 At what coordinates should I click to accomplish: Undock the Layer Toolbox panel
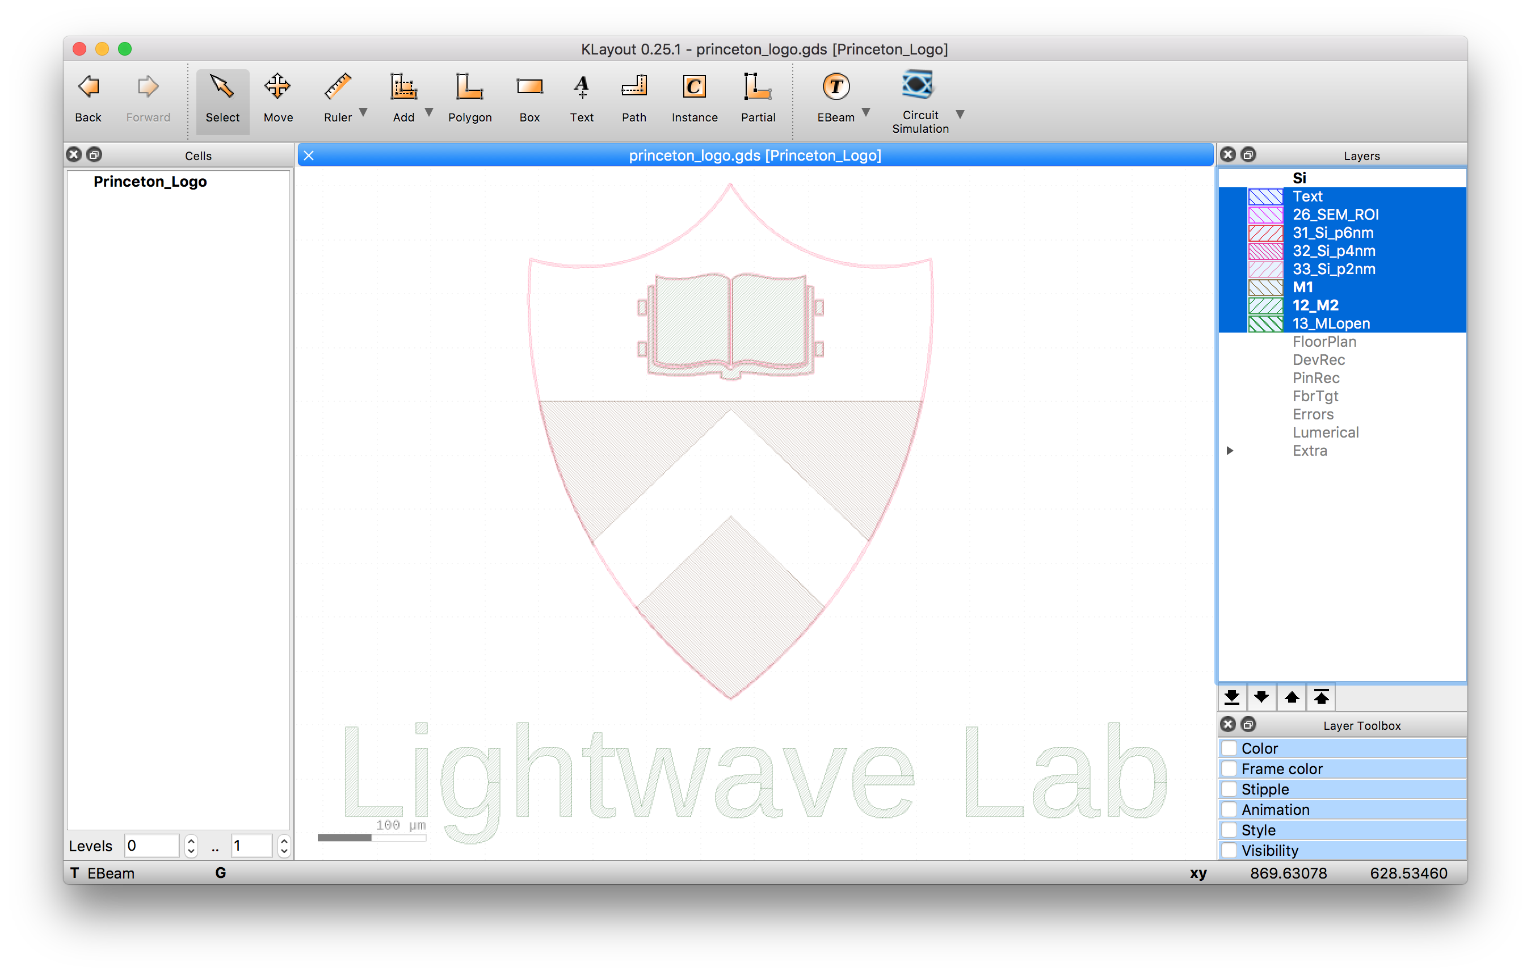(x=1249, y=724)
